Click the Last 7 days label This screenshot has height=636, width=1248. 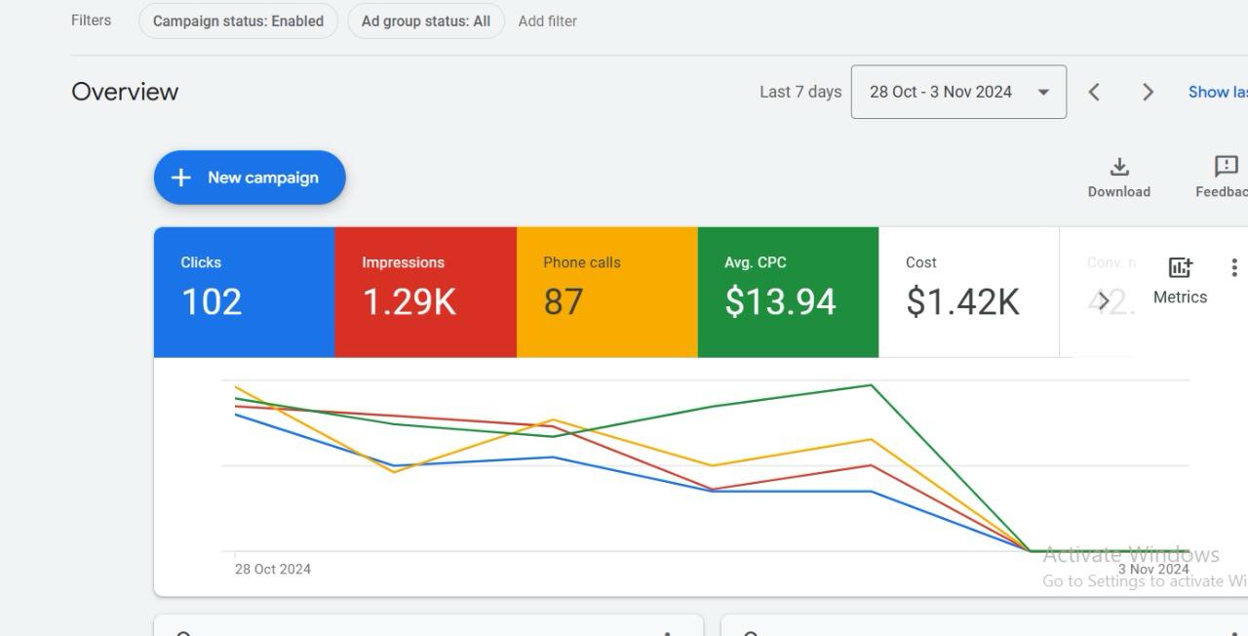[799, 92]
